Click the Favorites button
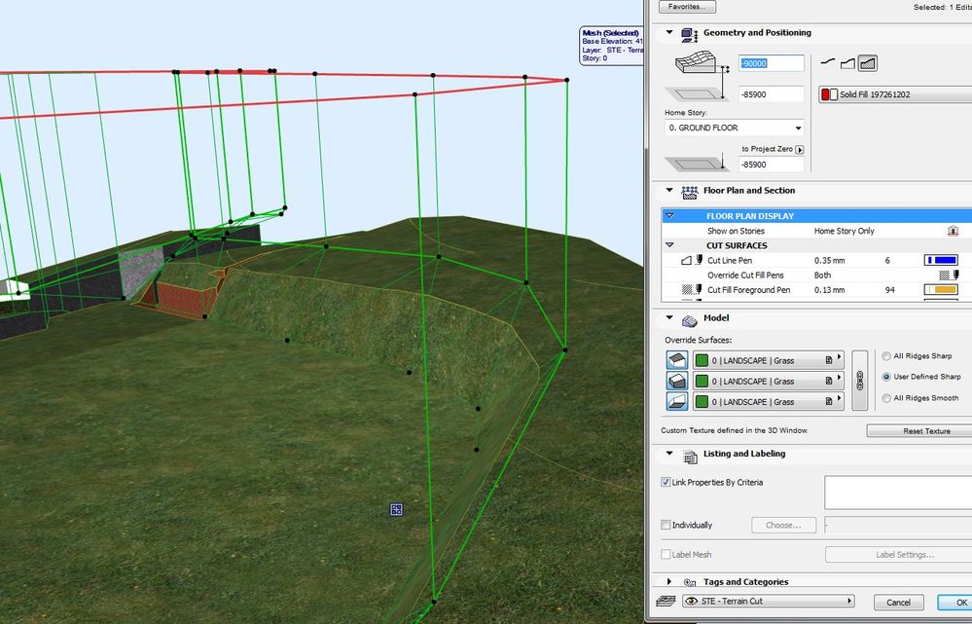 click(687, 7)
